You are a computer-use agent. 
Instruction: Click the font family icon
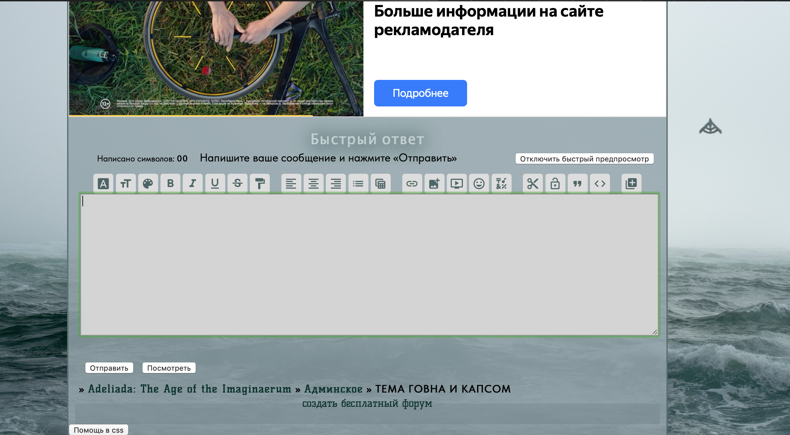click(x=103, y=183)
